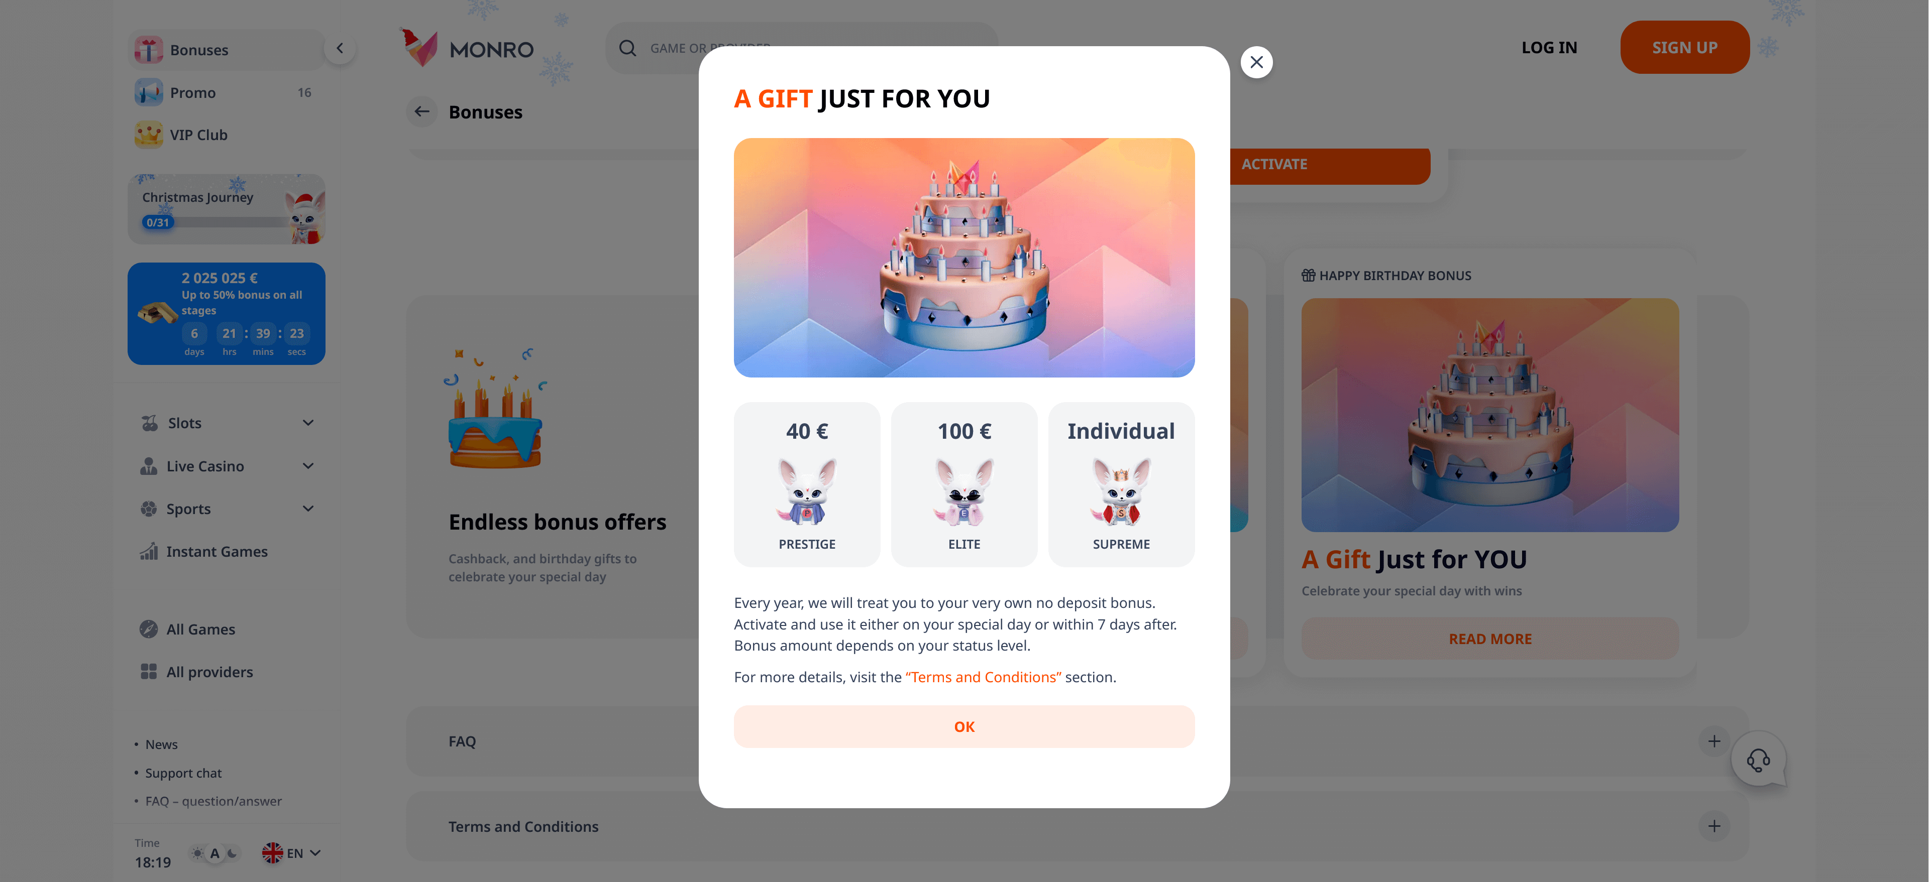Click the Monro logo
The image size is (1929, 882).
[467, 48]
